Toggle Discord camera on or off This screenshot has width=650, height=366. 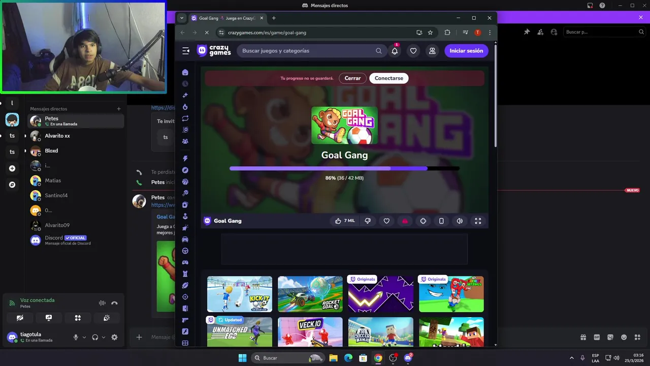point(20,318)
